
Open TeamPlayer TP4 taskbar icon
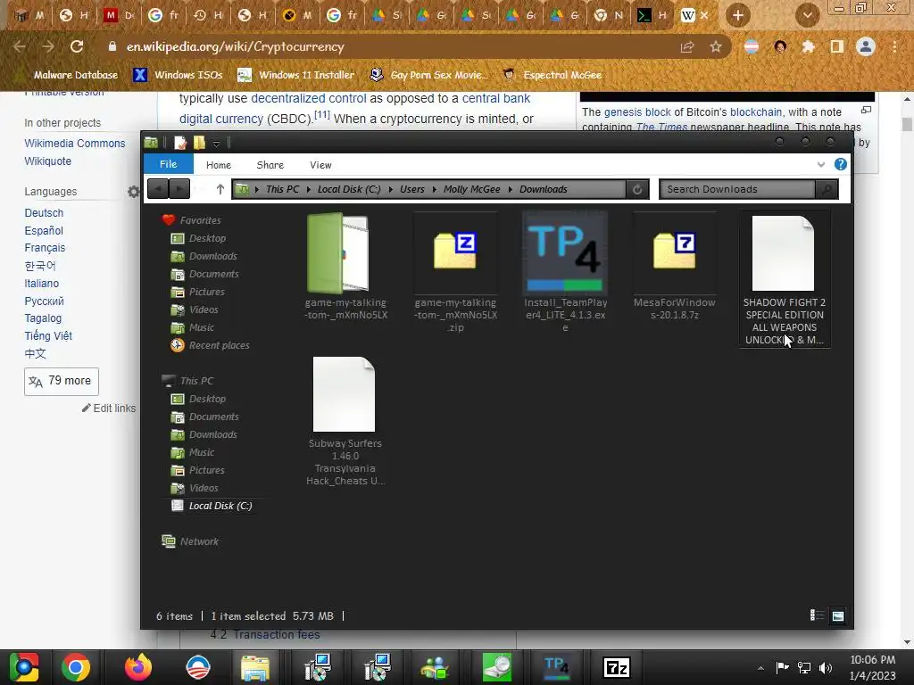tap(555, 667)
